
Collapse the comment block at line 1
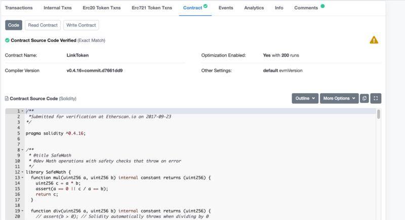tap(22, 111)
